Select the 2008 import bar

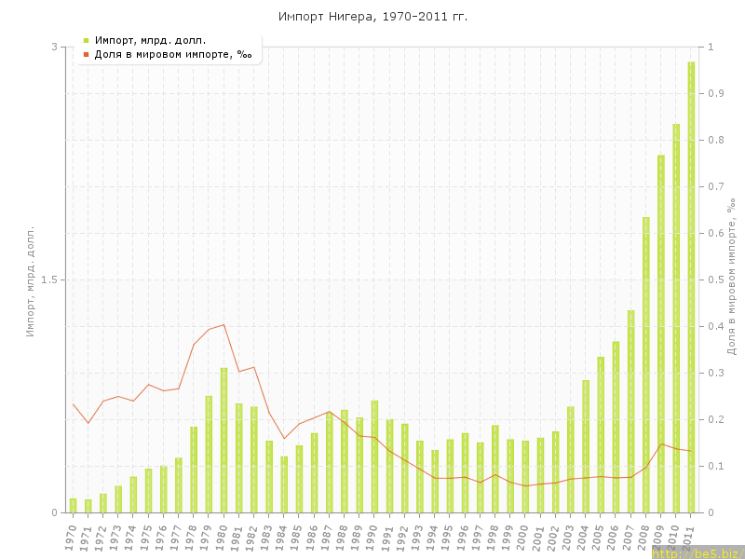tap(646, 365)
